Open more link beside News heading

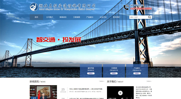pyautogui.click(x=102, y=81)
